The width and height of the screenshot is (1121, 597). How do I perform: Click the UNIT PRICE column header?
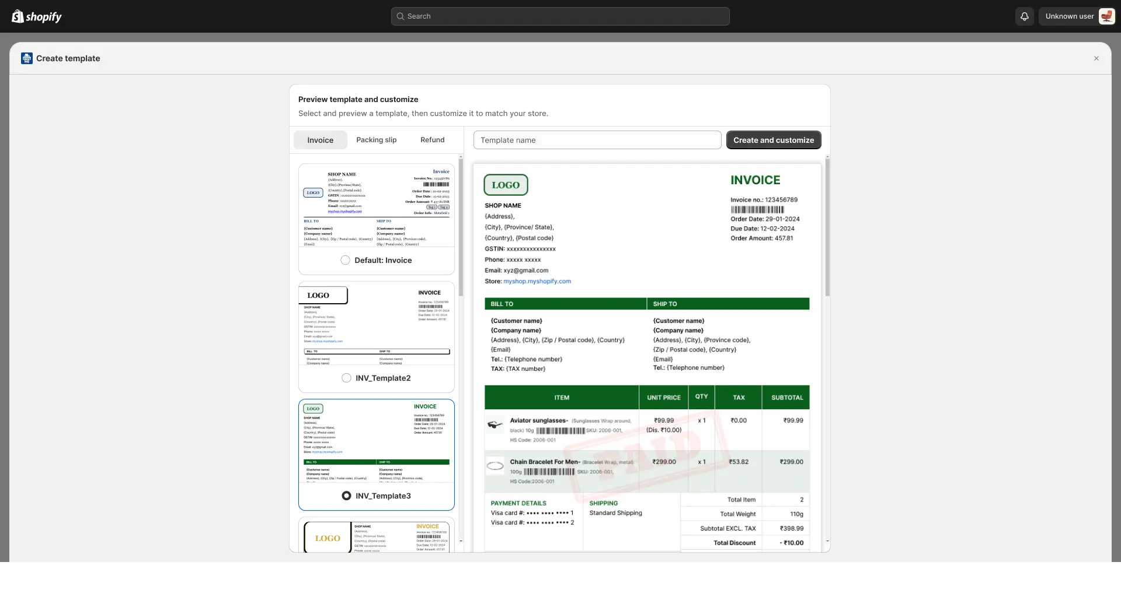click(x=664, y=398)
